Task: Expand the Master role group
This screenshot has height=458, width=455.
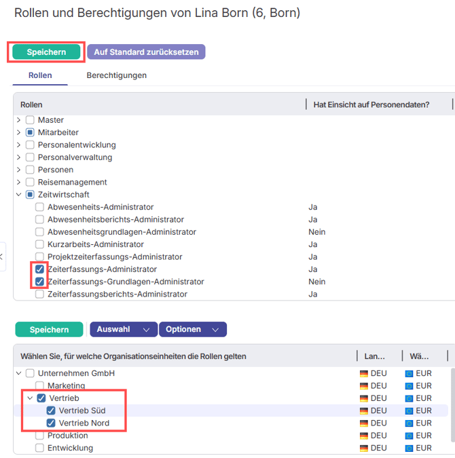Action: tap(18, 120)
